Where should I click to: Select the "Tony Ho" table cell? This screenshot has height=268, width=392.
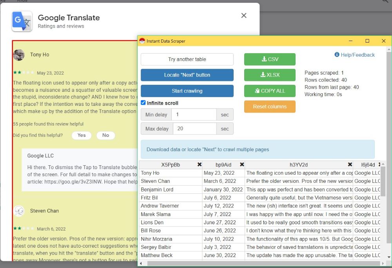coord(171,173)
